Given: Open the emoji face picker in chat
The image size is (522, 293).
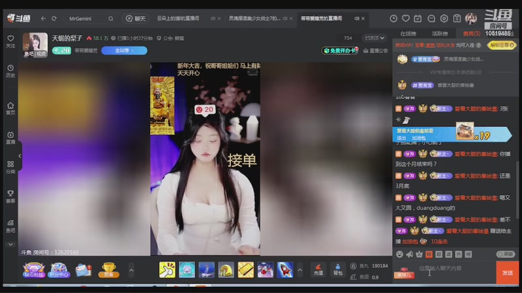Looking at the screenshot, I should (399, 254).
